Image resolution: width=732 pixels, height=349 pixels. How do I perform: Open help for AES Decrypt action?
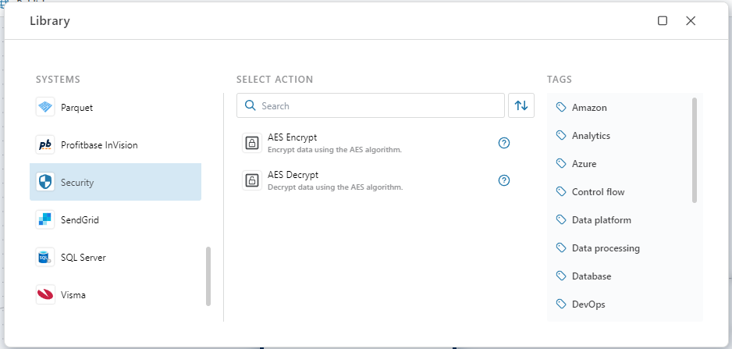tap(504, 180)
